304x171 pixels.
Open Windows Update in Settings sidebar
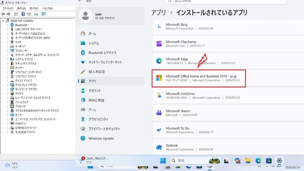click(111, 138)
